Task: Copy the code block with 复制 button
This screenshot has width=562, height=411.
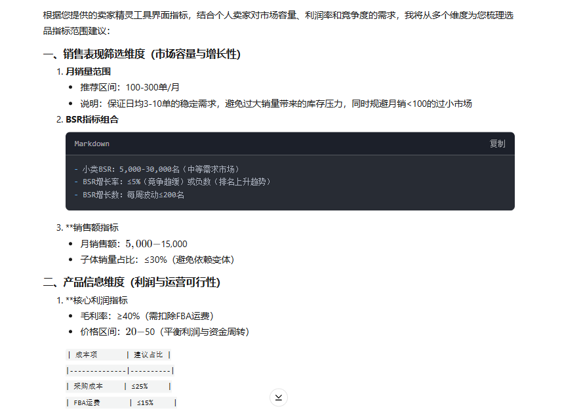Action: (x=497, y=144)
